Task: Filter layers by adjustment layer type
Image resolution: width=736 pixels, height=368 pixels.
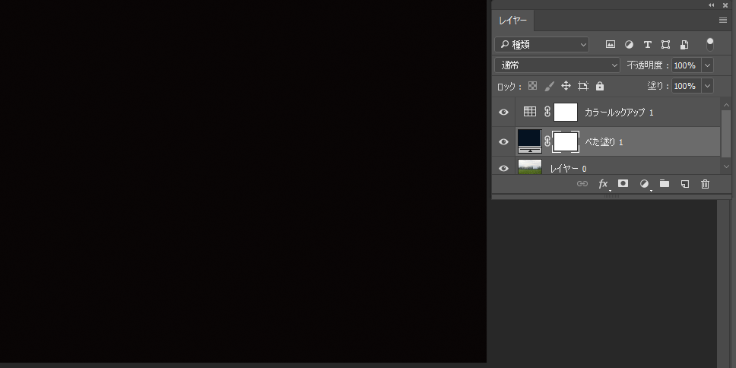Action: [x=629, y=45]
